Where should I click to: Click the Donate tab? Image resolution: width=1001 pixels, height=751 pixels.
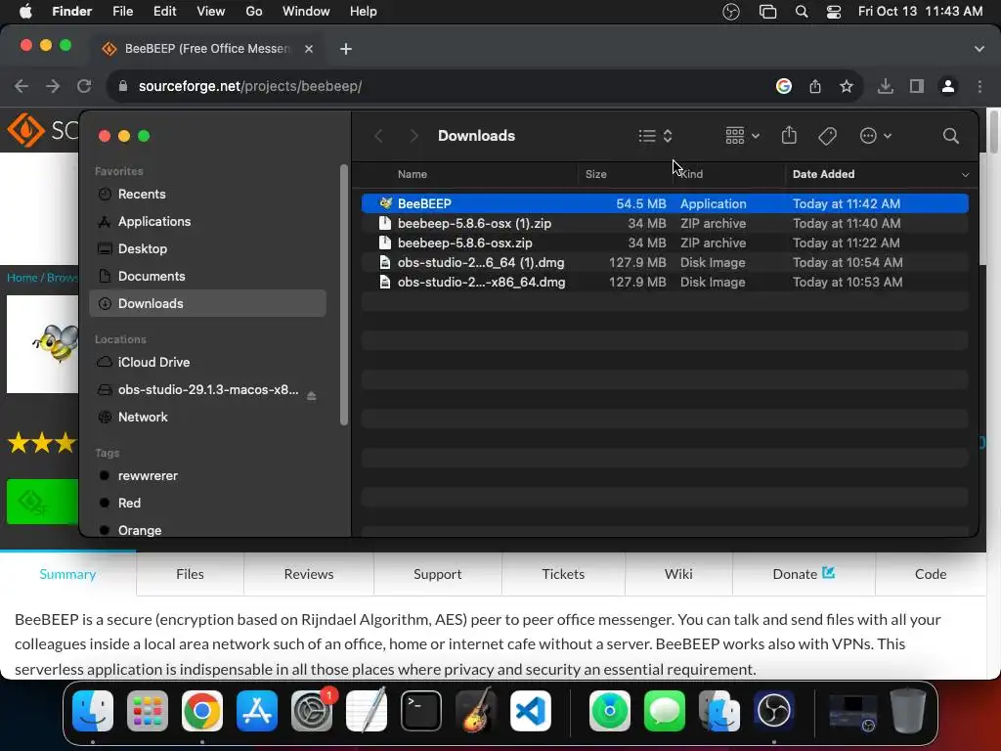[x=804, y=574]
